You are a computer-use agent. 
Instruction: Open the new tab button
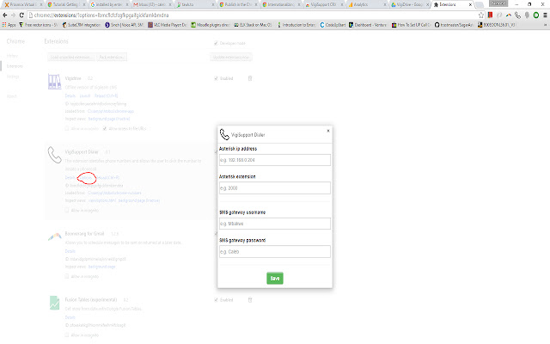[480, 4]
